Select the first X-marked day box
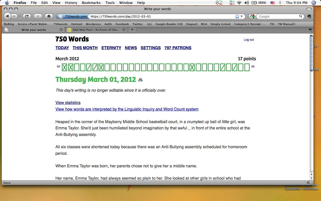The width and height of the screenshot is (321, 201). point(64,67)
